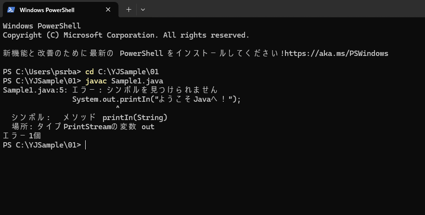Click the C:\YJSample\01 argument of the cd command

click(x=128, y=72)
